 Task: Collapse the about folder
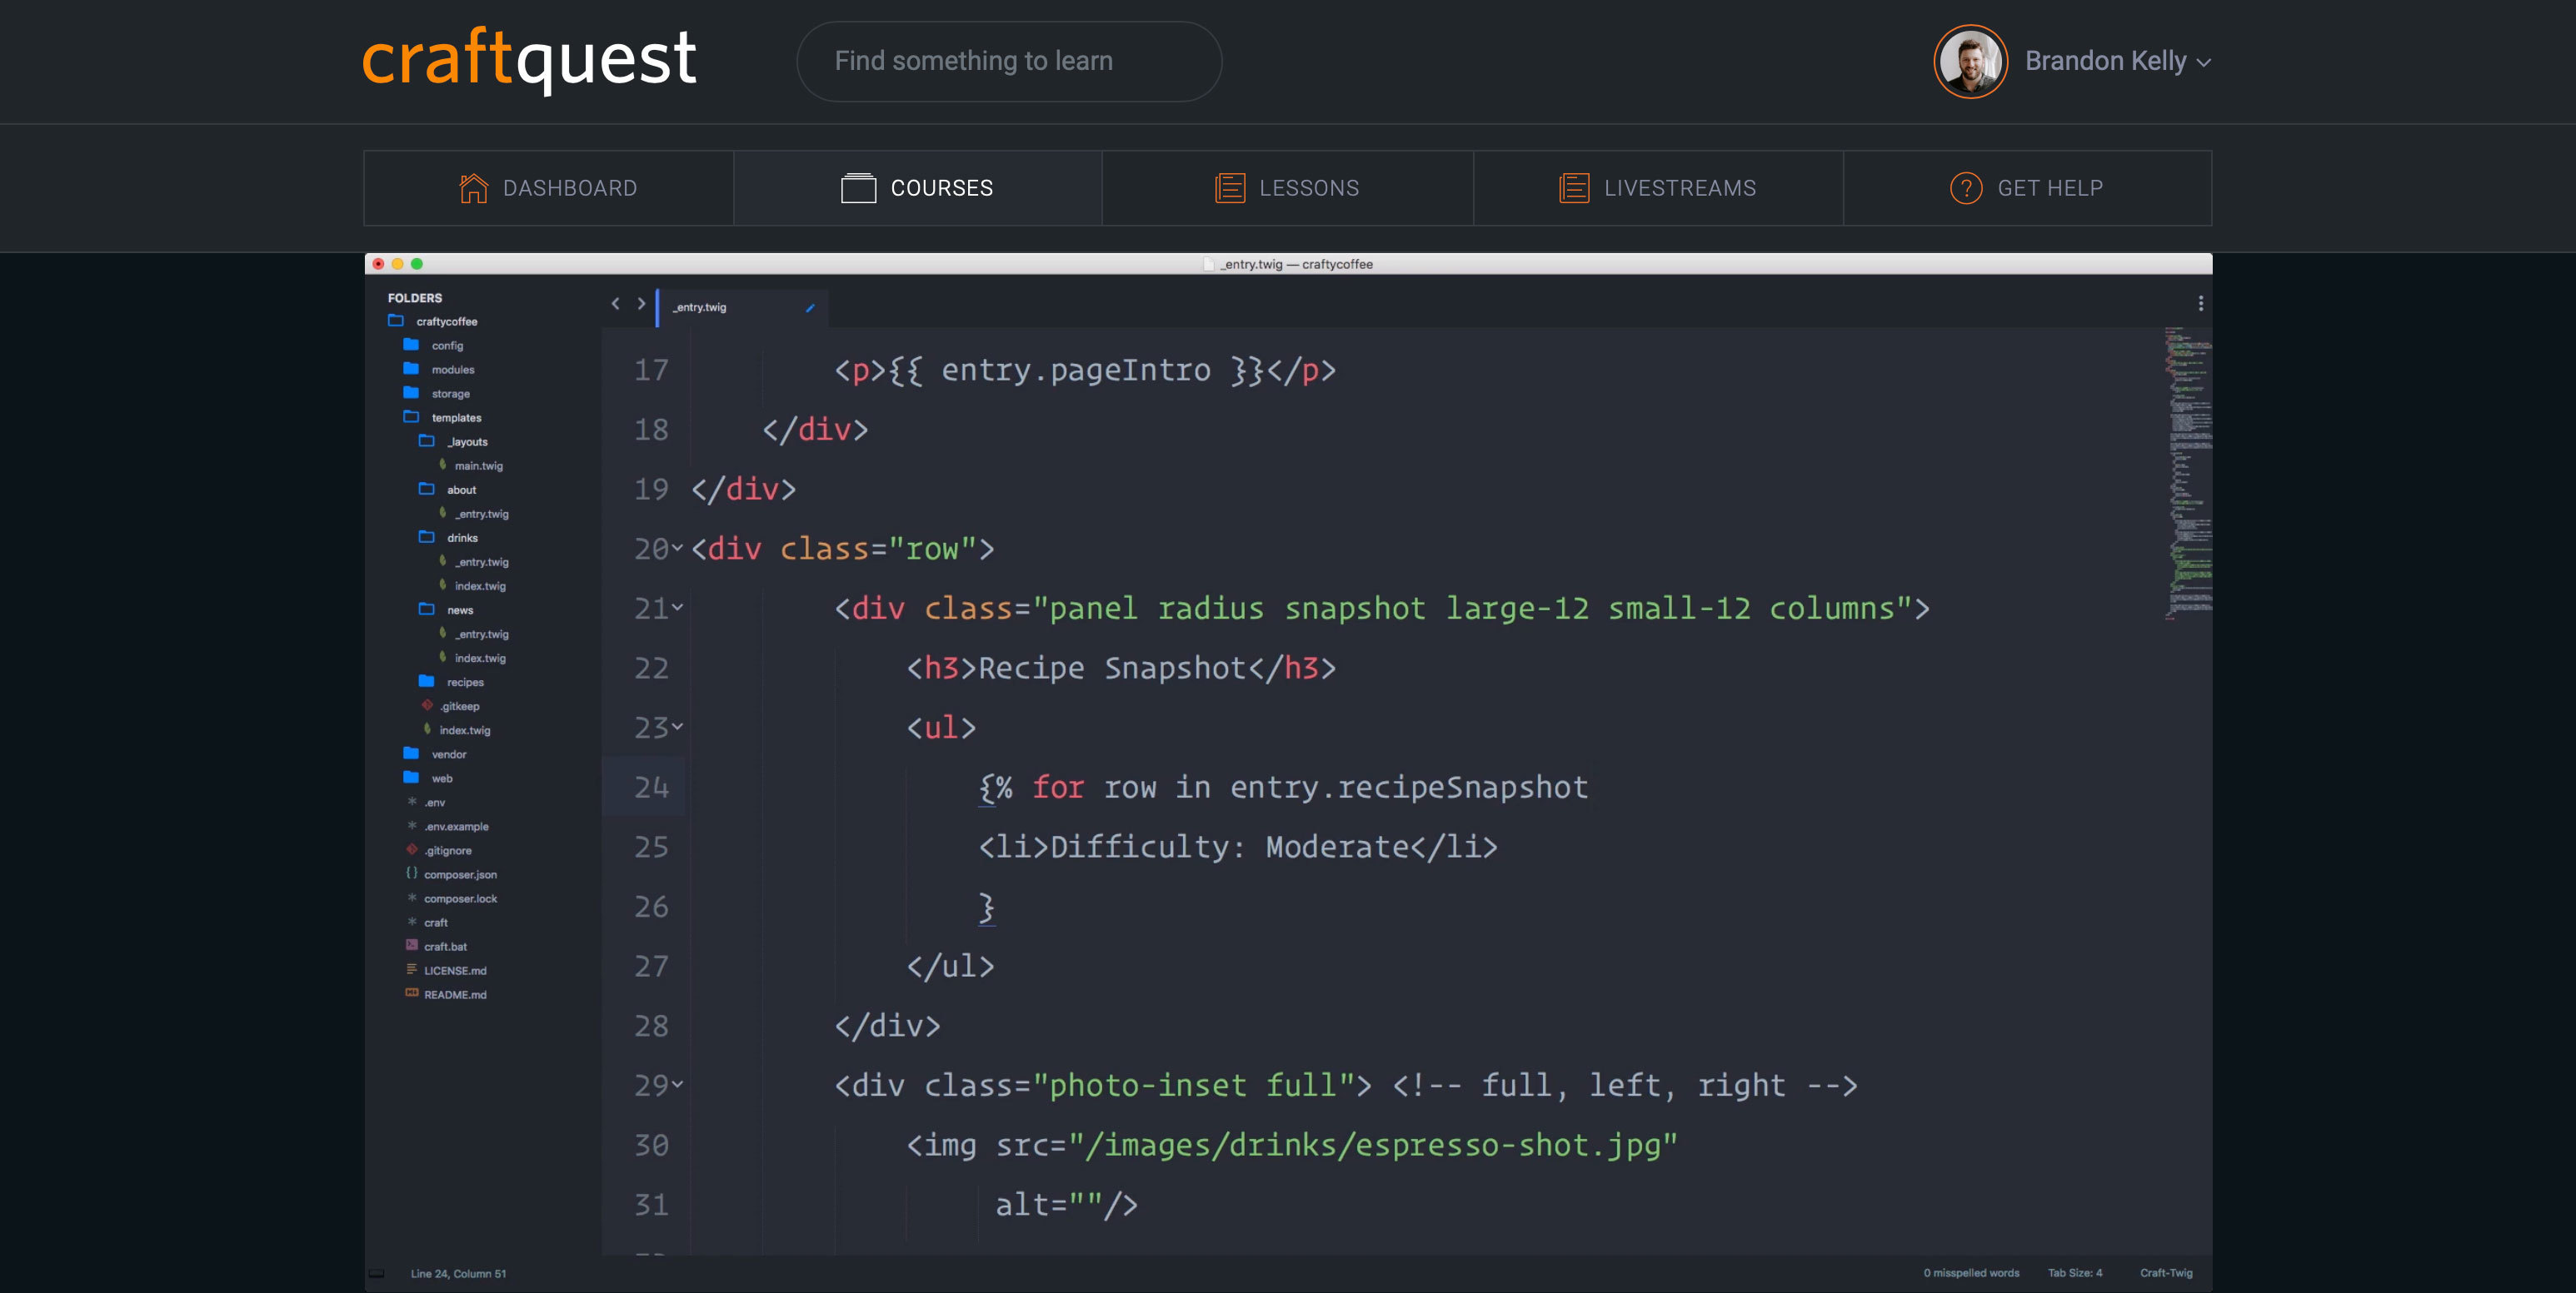click(x=447, y=490)
